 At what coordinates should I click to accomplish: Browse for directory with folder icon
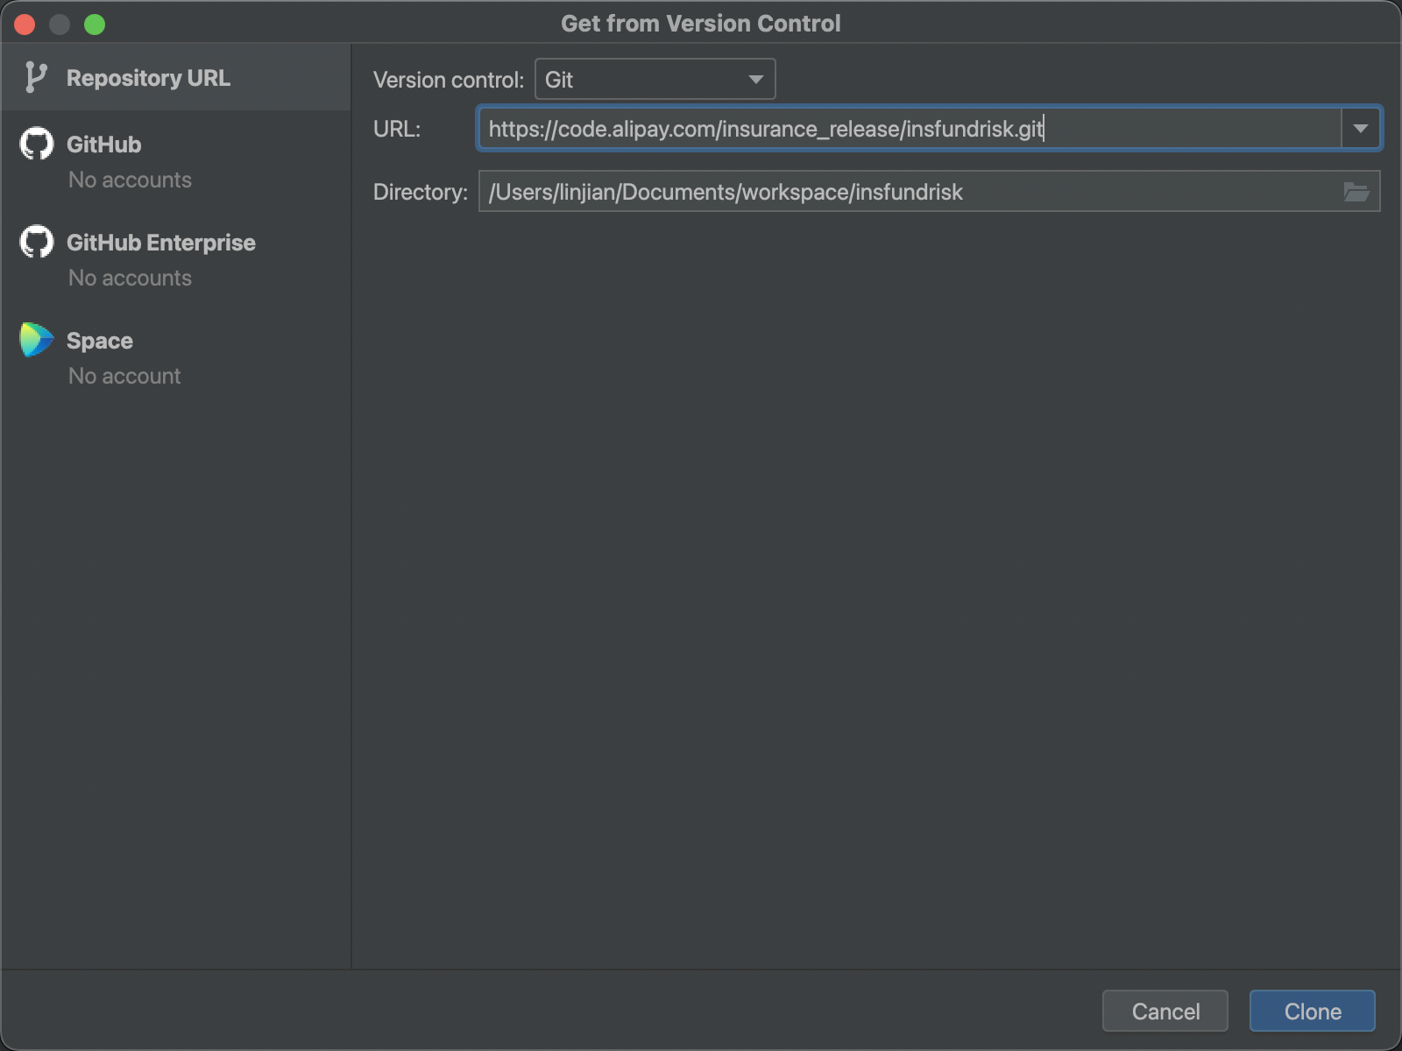pyautogui.click(x=1356, y=192)
